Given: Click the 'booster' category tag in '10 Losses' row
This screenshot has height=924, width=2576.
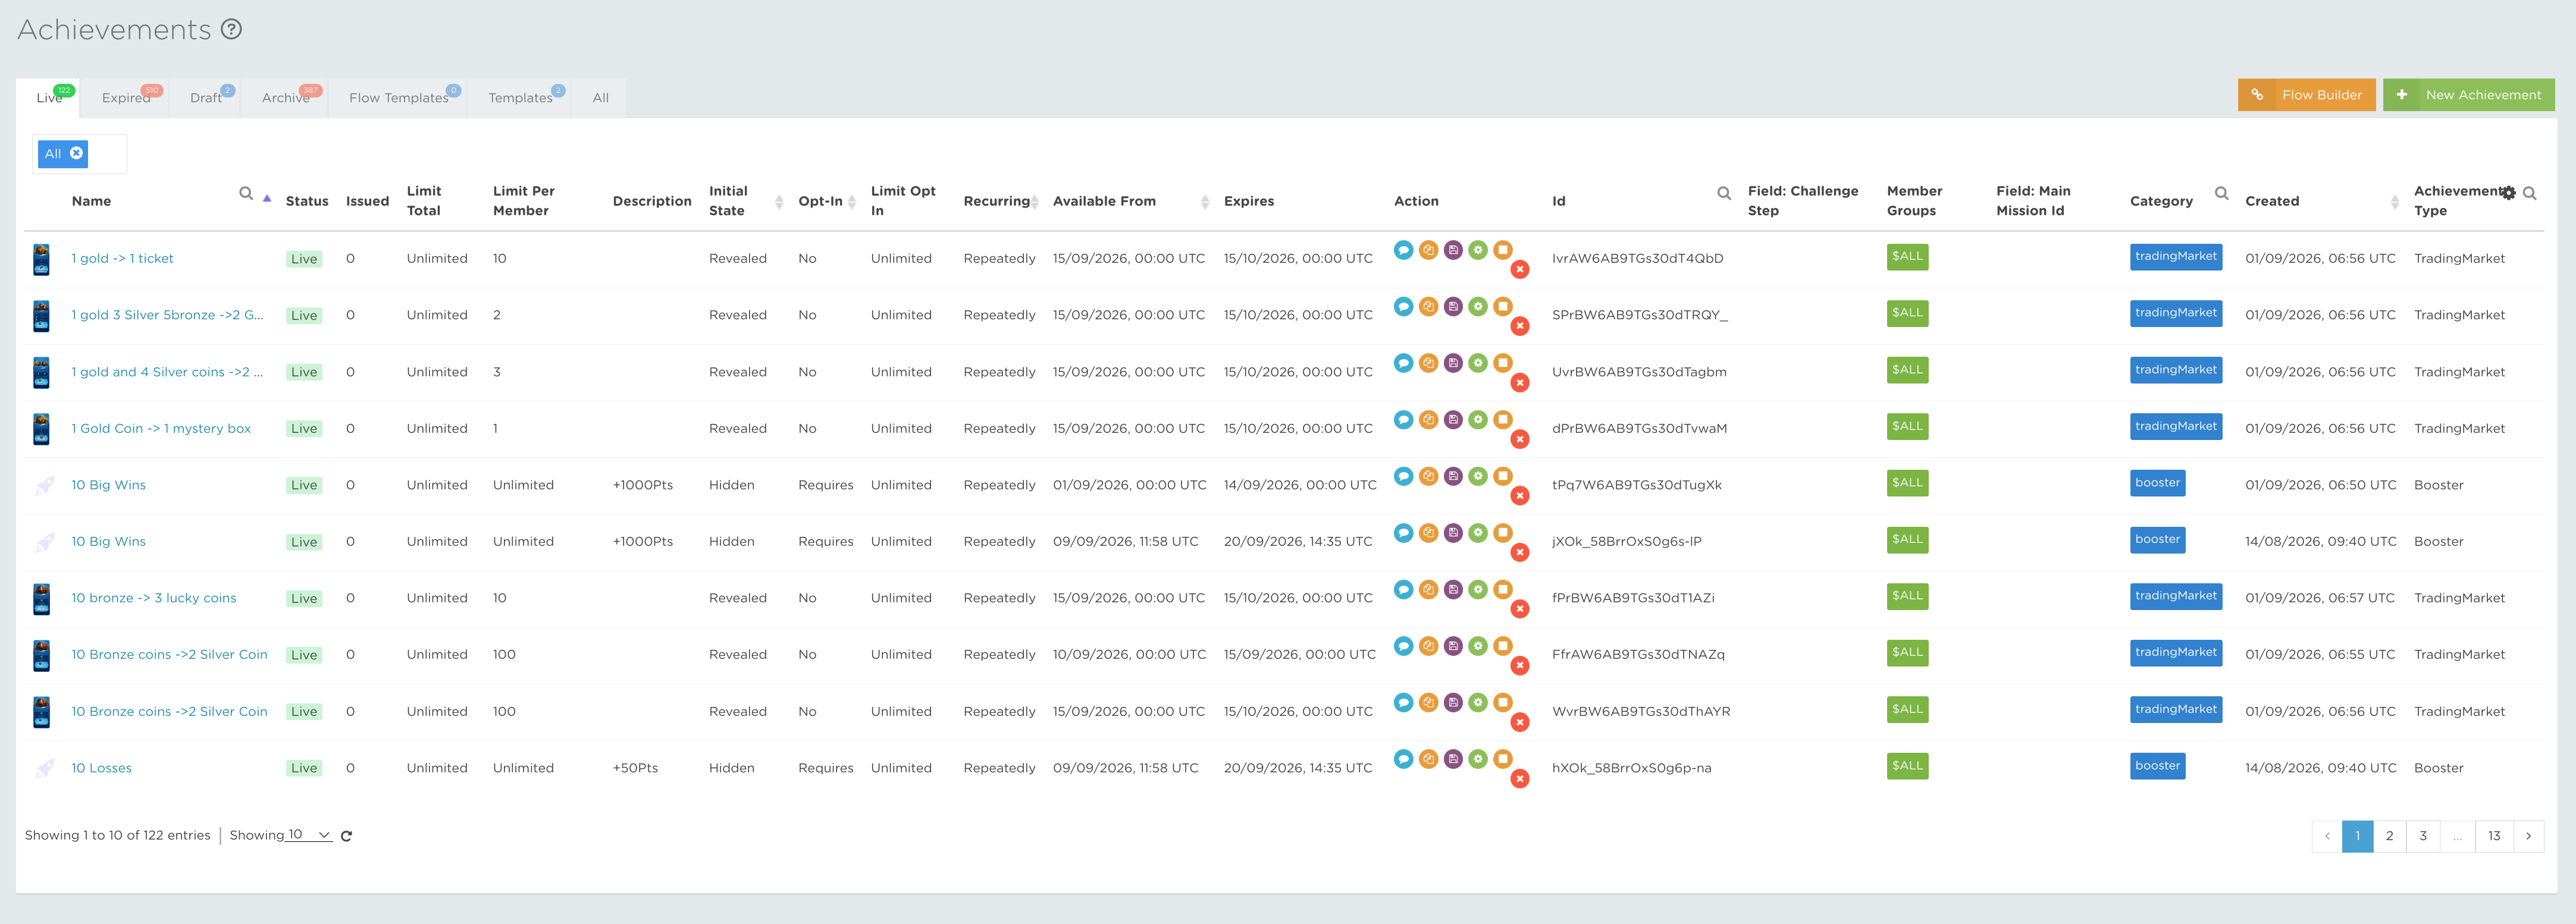Looking at the screenshot, I should point(2157,766).
